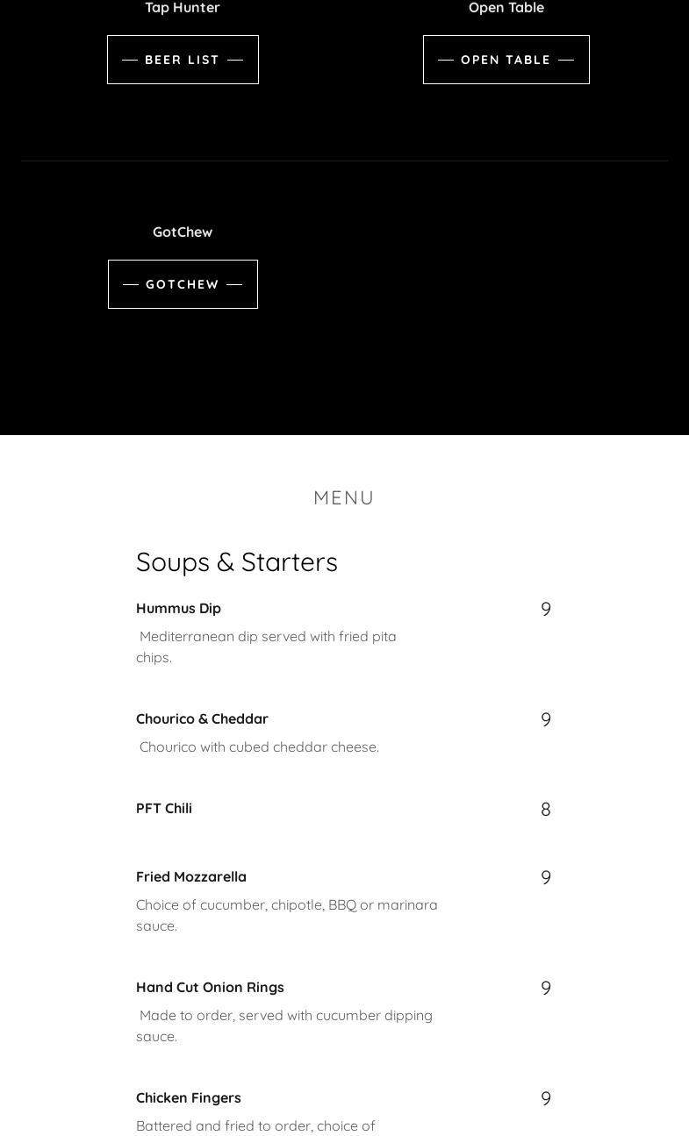Click the GotChew heading text
The width and height of the screenshot is (689, 1136).
click(x=183, y=232)
